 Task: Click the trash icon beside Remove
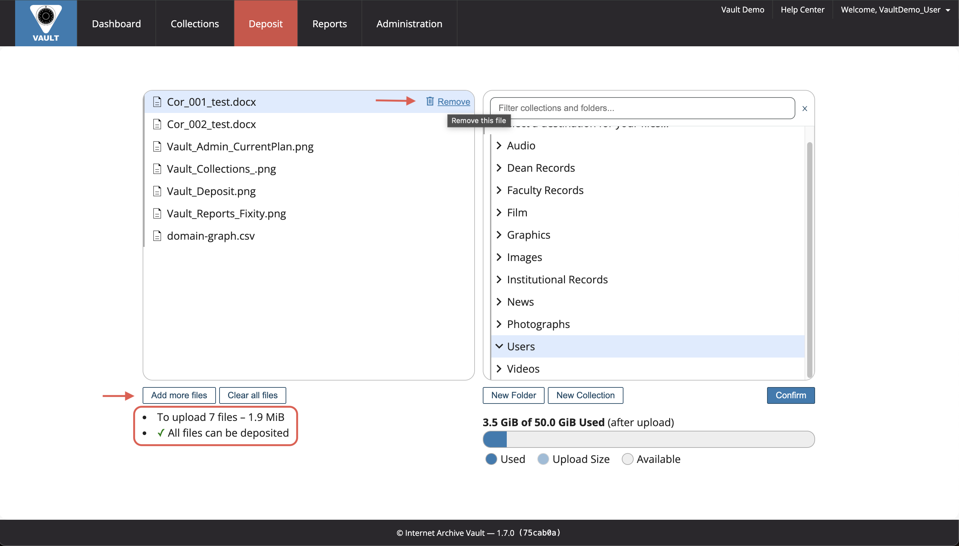(x=430, y=101)
